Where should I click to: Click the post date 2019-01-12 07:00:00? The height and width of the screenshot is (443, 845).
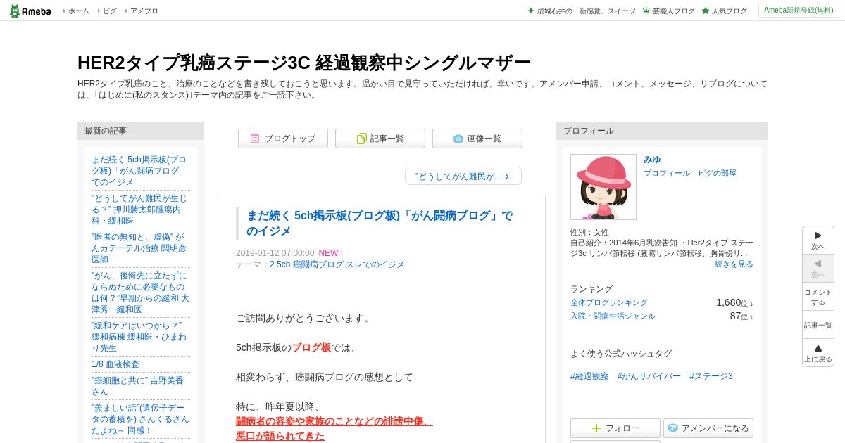point(275,253)
